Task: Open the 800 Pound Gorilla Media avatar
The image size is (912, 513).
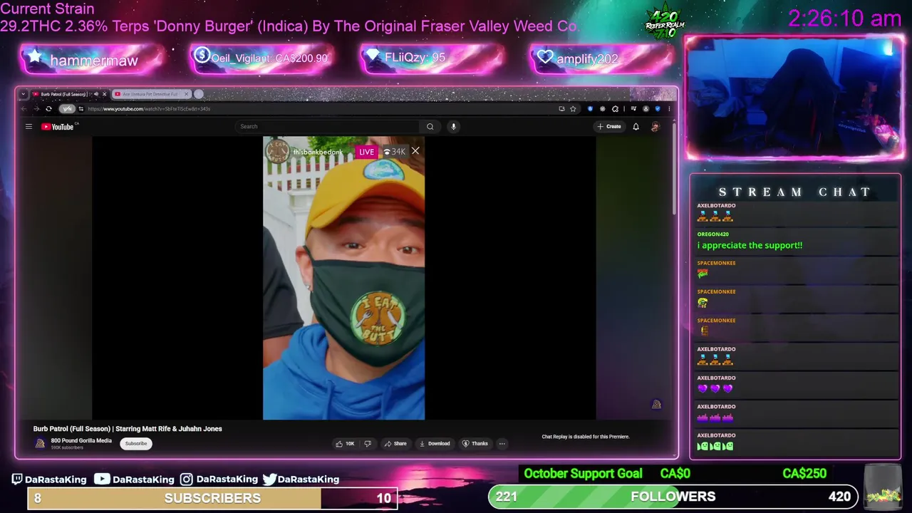Action: point(40,443)
